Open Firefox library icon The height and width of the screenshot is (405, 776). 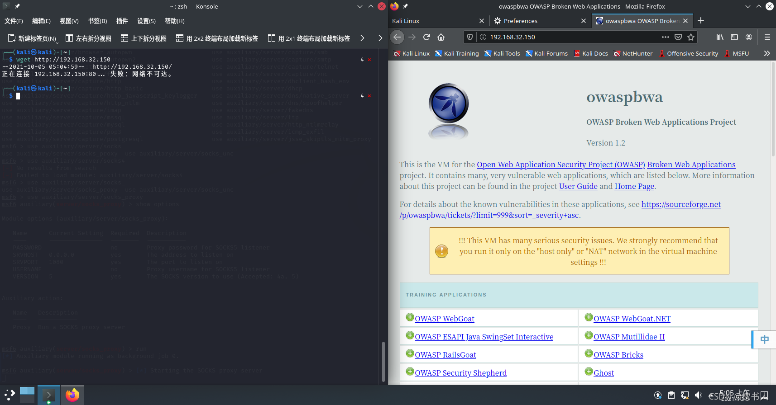click(720, 37)
